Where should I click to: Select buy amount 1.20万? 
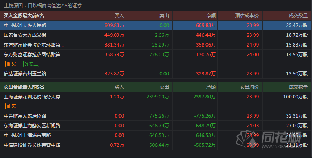click(x=117, y=97)
